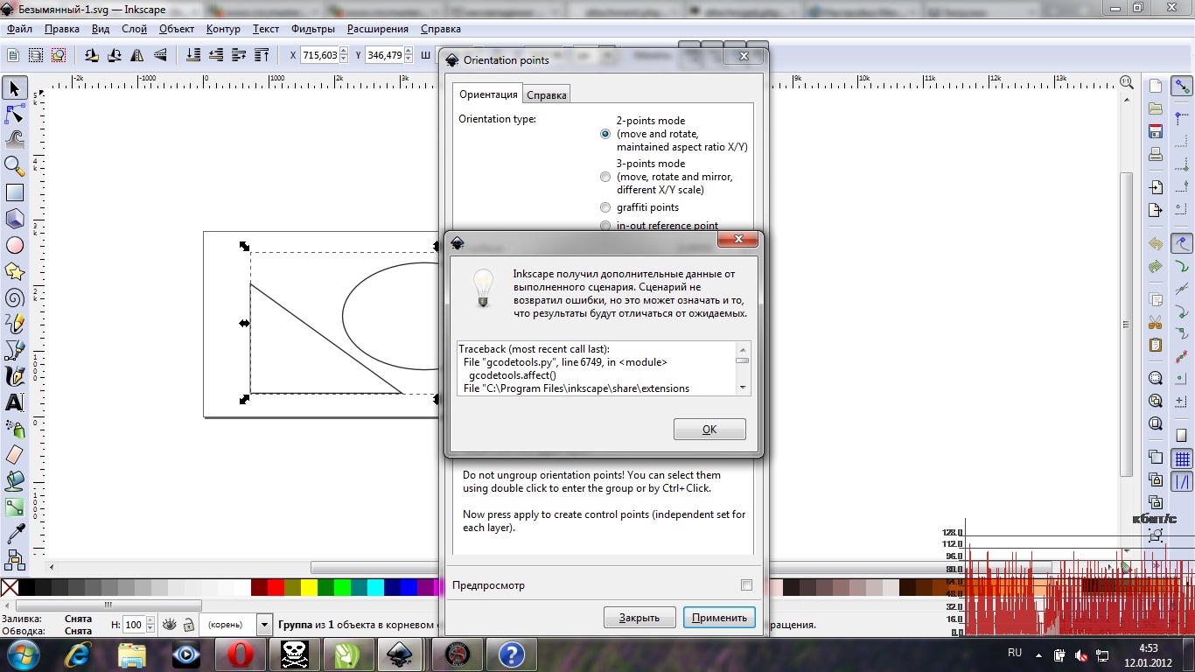Select the Tweak tool in the toolbox
Screen dimensions: 1195x672
click(15, 139)
